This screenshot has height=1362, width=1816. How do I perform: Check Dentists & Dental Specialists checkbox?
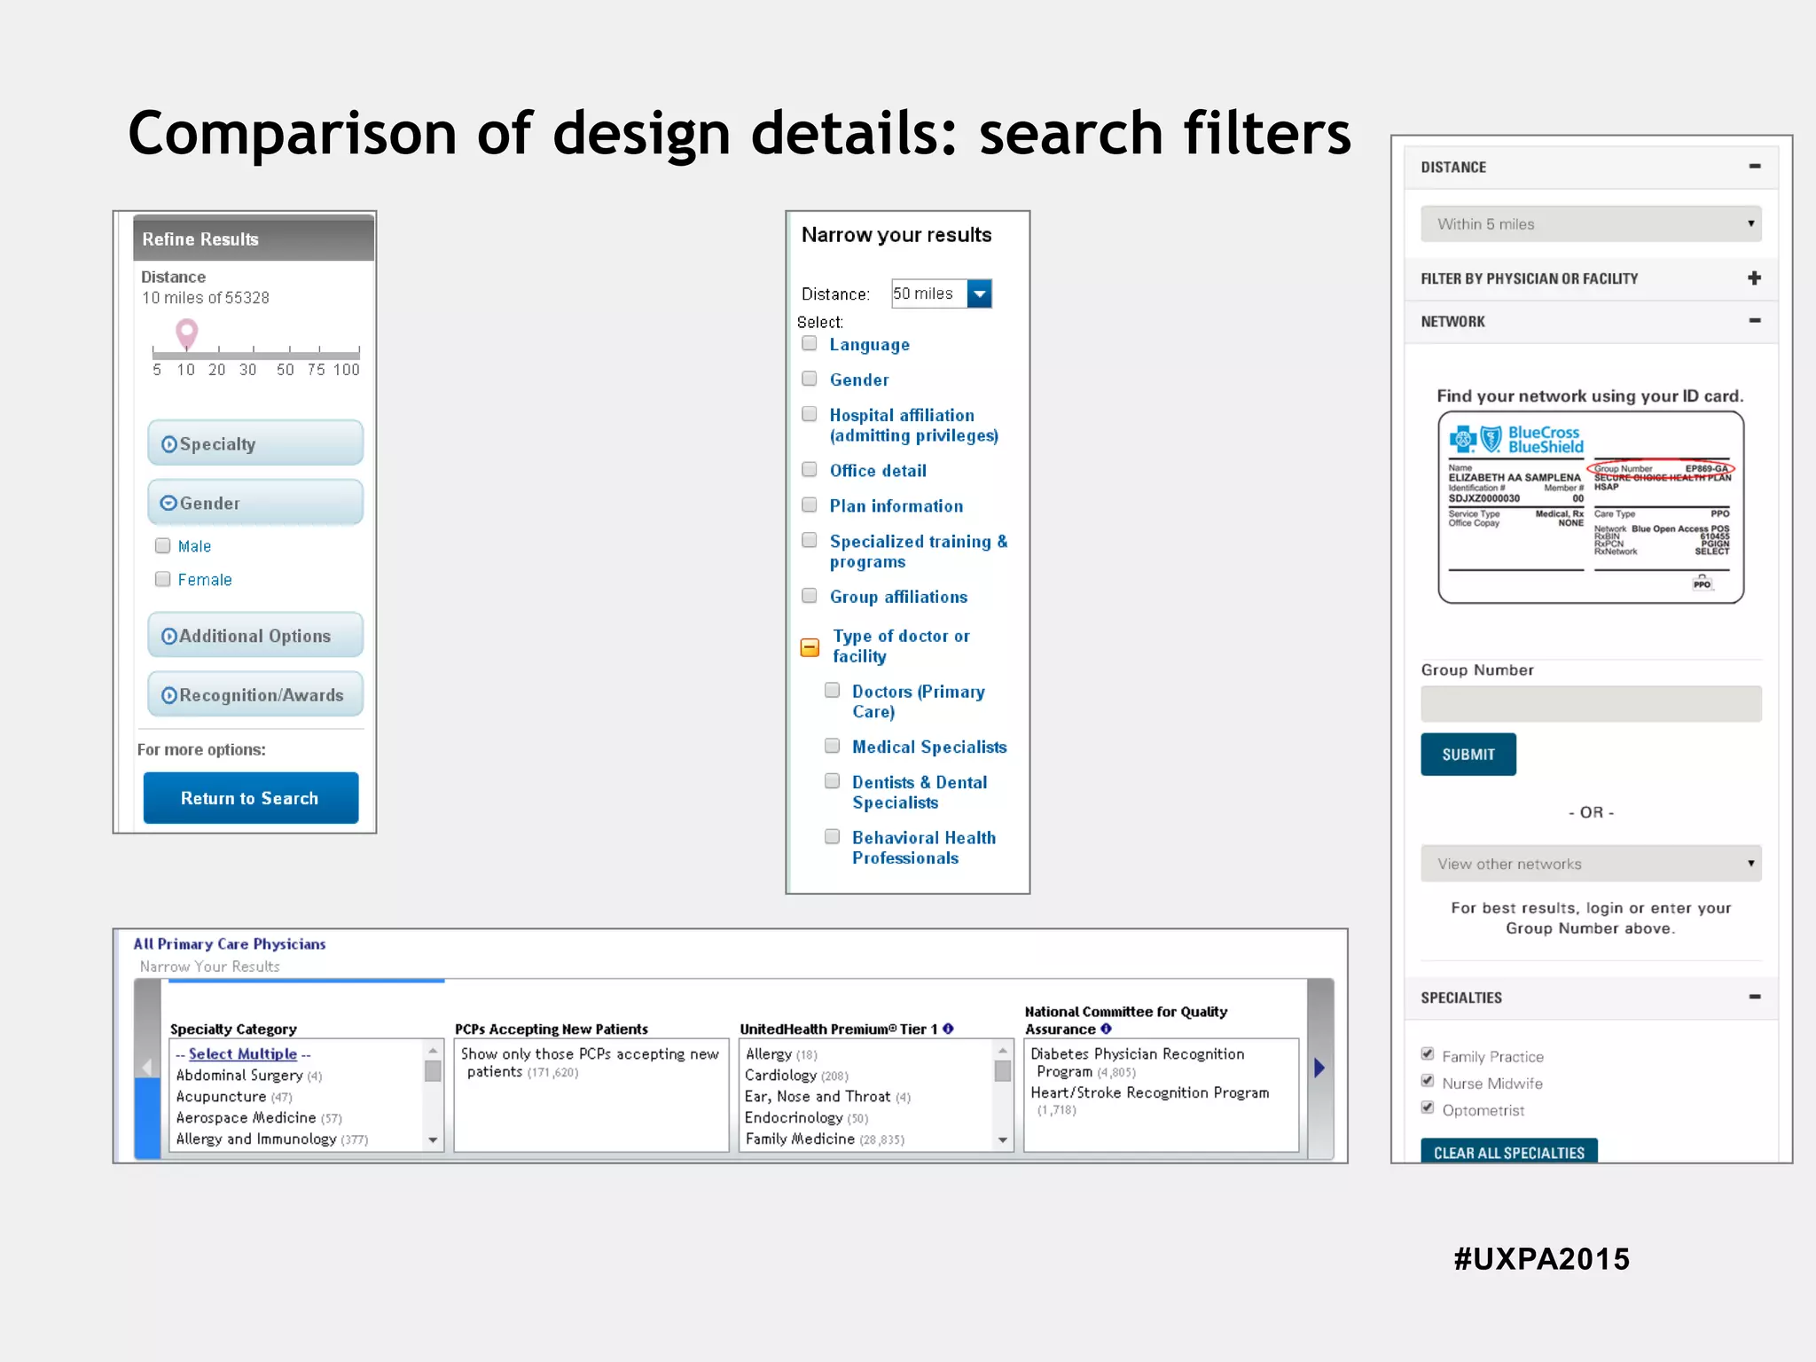(x=833, y=781)
